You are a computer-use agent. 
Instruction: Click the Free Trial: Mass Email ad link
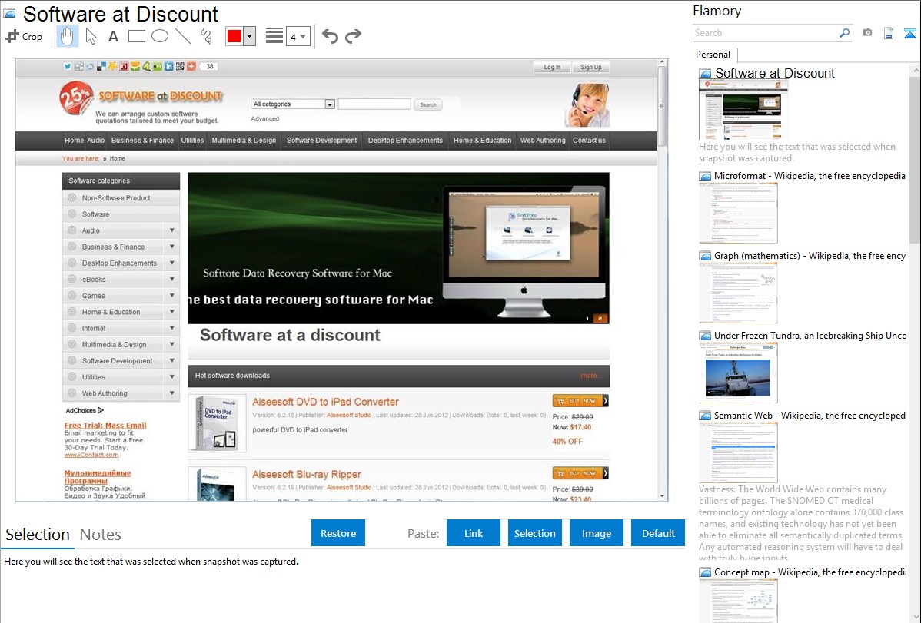105,425
